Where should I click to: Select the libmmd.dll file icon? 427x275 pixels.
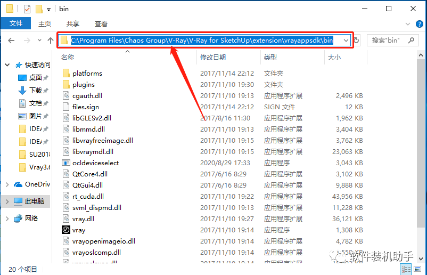(x=66, y=129)
